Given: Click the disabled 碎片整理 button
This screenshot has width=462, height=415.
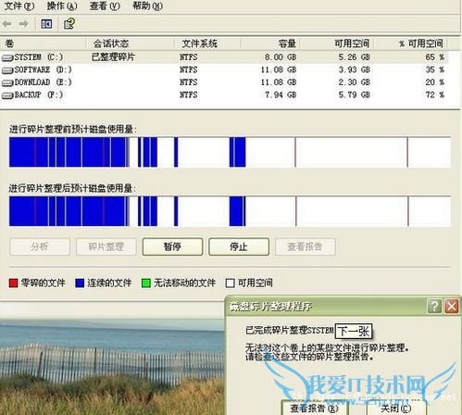Looking at the screenshot, I should pyautogui.click(x=106, y=246).
